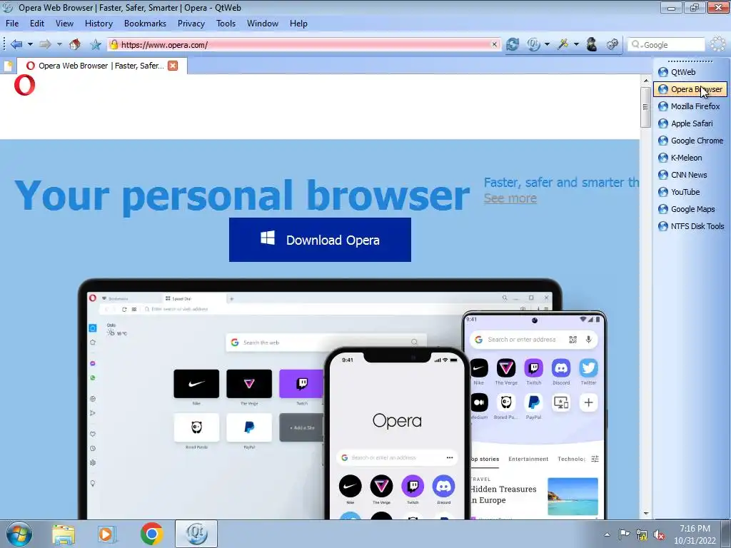This screenshot has height=548, width=731.
Task: Click the scrollbar down arrow
Action: (x=645, y=514)
